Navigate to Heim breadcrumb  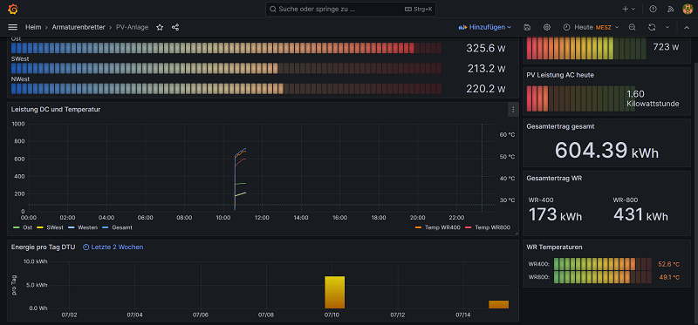[33, 27]
